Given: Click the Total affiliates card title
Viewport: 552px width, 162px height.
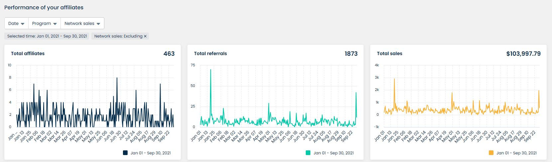Looking at the screenshot, I should pyautogui.click(x=28, y=53).
